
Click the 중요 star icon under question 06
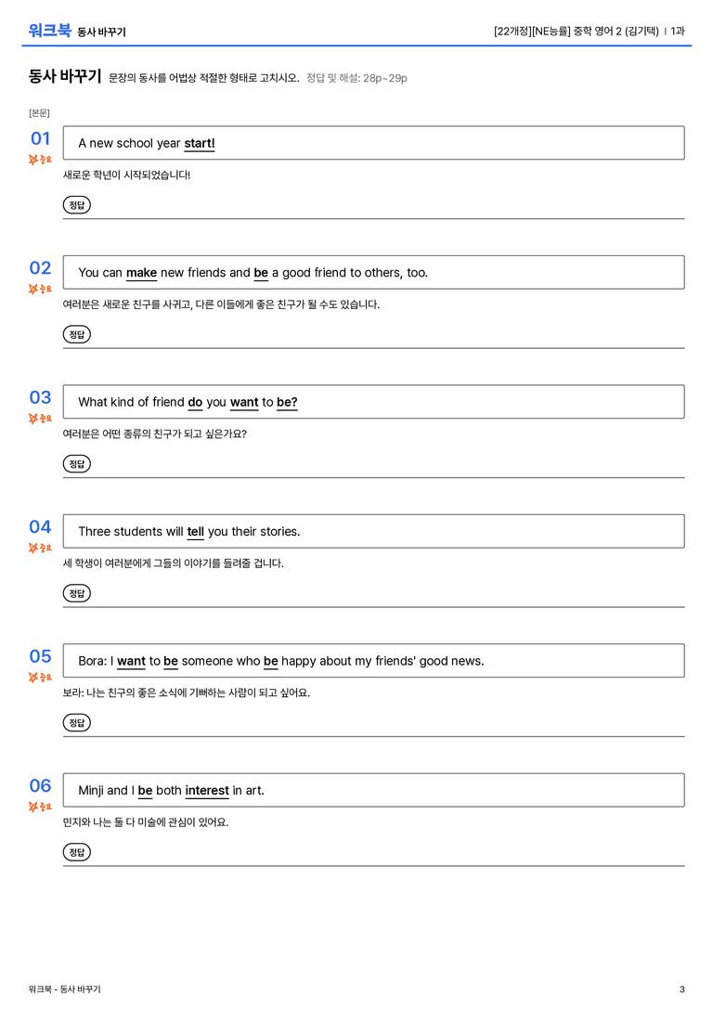(x=33, y=806)
